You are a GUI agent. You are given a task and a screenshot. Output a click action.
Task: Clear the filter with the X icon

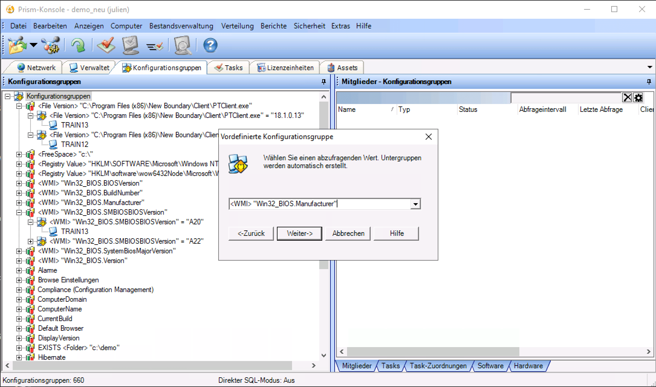pos(627,98)
